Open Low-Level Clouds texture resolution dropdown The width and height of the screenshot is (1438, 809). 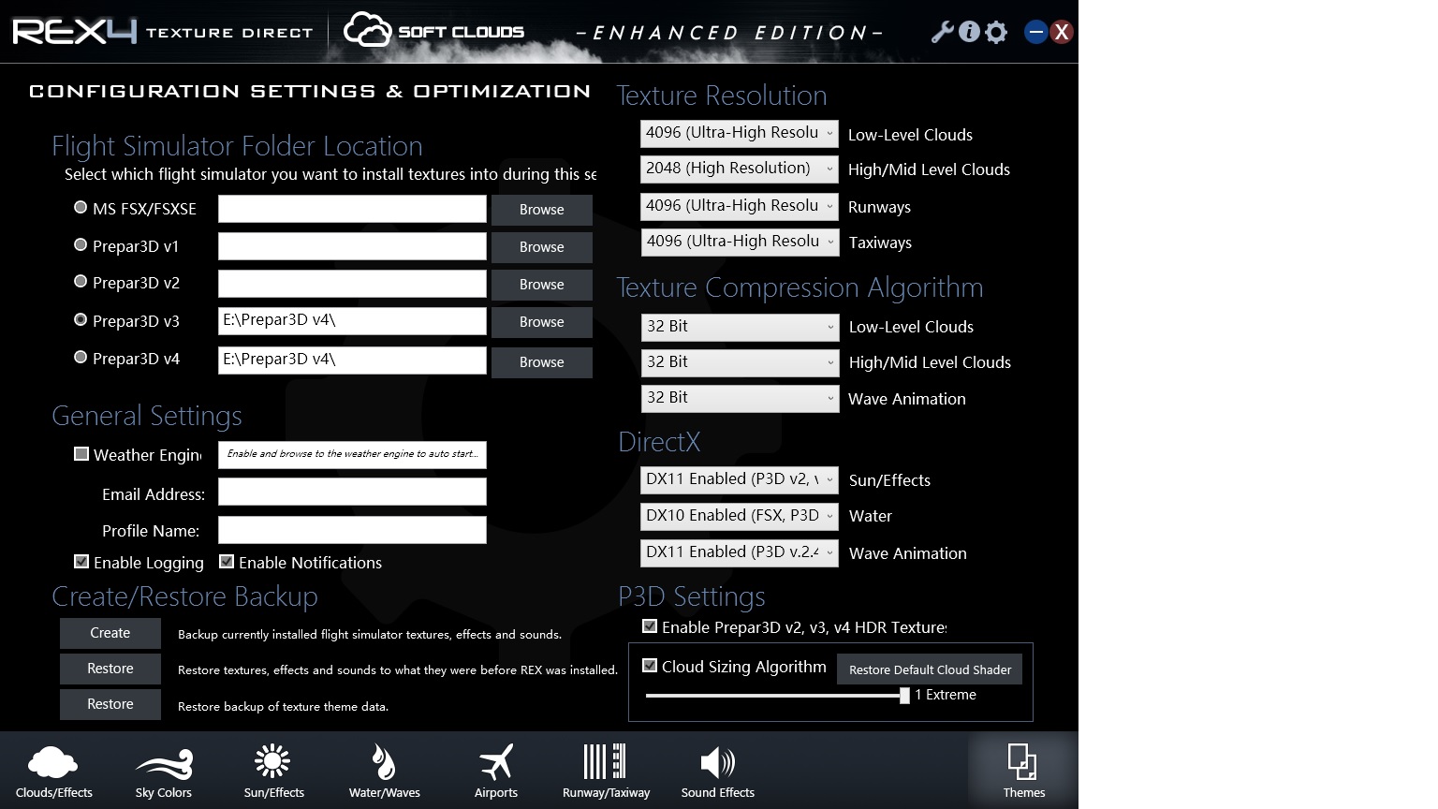739,133
